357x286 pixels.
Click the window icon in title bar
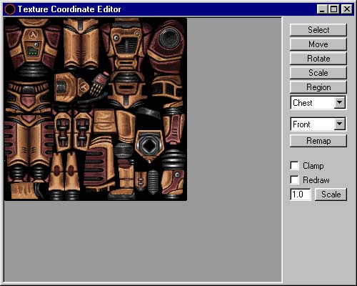10,9
